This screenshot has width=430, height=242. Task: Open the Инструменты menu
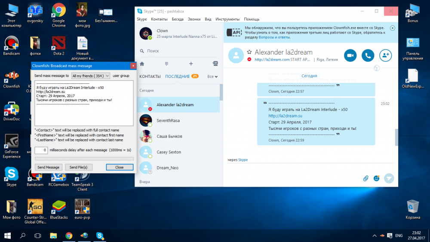[227, 19]
